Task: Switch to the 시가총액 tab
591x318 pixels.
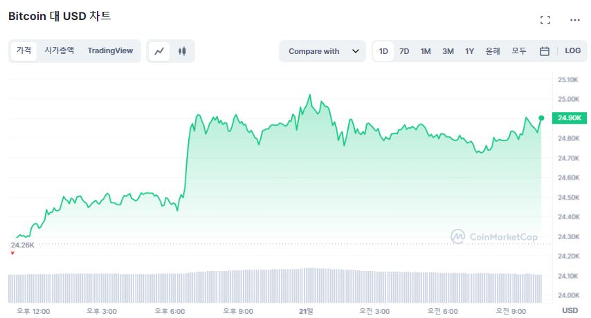Action: point(60,50)
